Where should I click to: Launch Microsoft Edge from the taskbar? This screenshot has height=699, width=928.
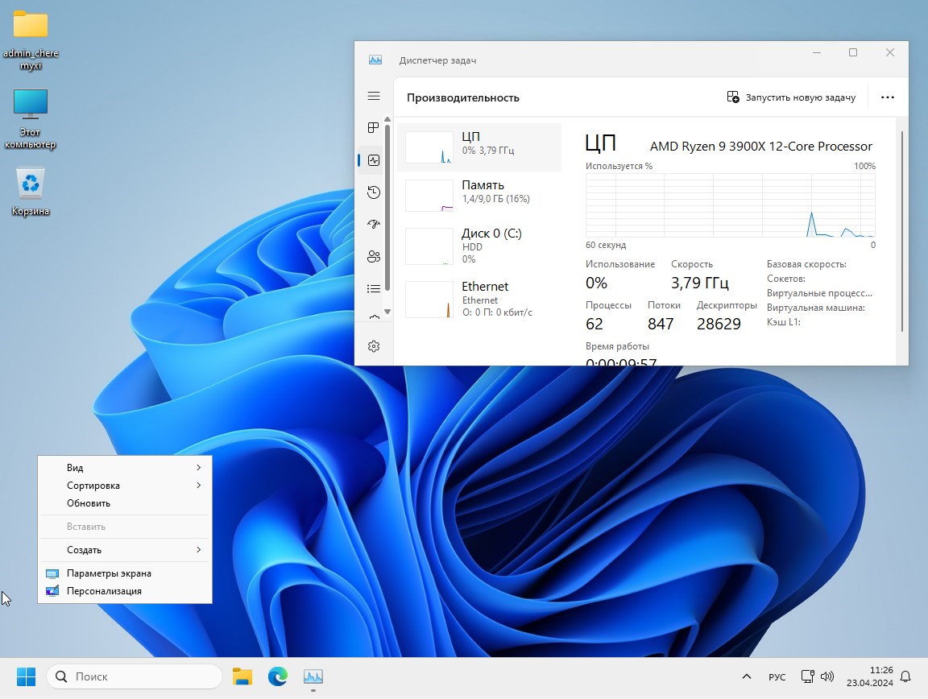(x=278, y=676)
